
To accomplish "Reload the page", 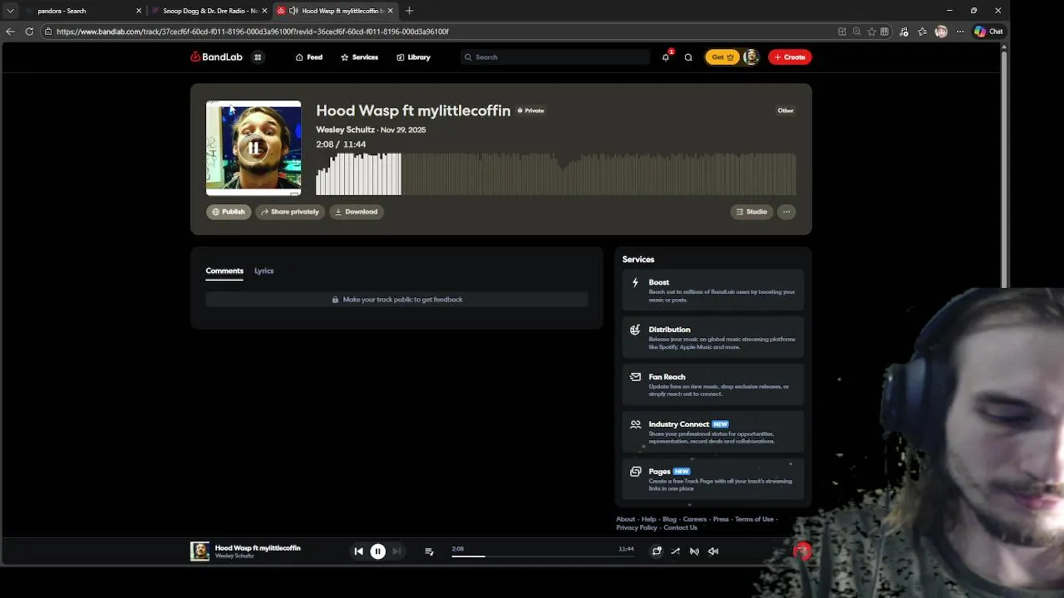I will click(x=29, y=32).
